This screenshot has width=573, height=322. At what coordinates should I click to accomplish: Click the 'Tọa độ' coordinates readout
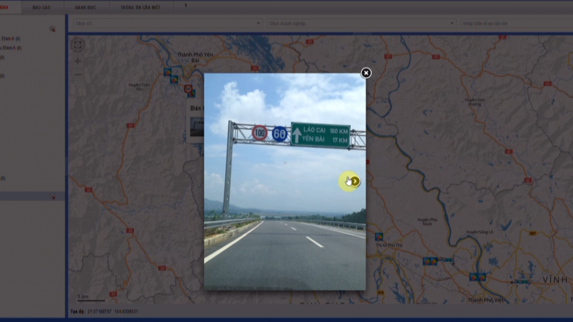point(104,311)
